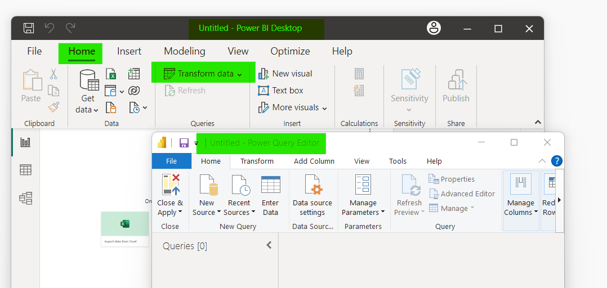Open Table view from left sidebar
Screen dimensions: 607x288
click(25, 170)
